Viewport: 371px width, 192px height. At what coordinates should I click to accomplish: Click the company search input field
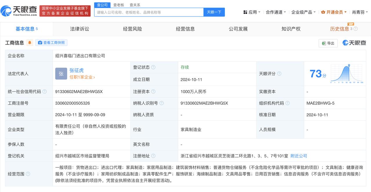[x=149, y=12]
